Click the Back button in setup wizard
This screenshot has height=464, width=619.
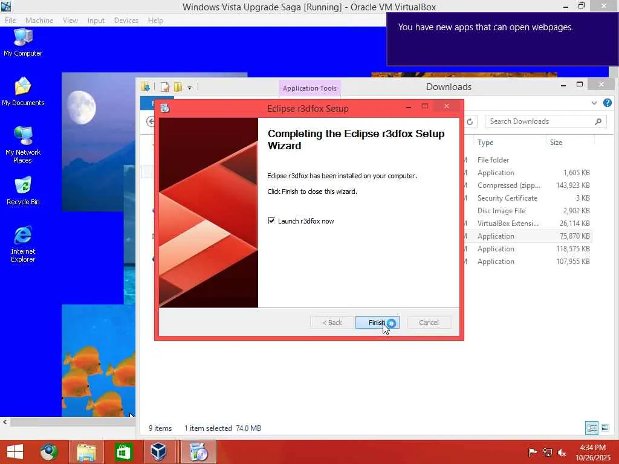pyautogui.click(x=332, y=323)
